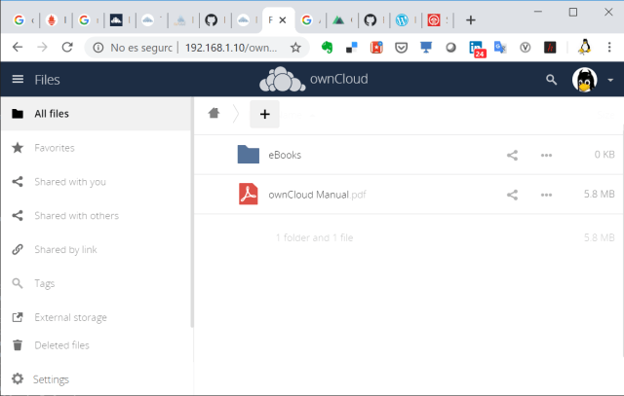This screenshot has width=624, height=396.
Task: Click the eBooks folder icon
Action: (249, 154)
